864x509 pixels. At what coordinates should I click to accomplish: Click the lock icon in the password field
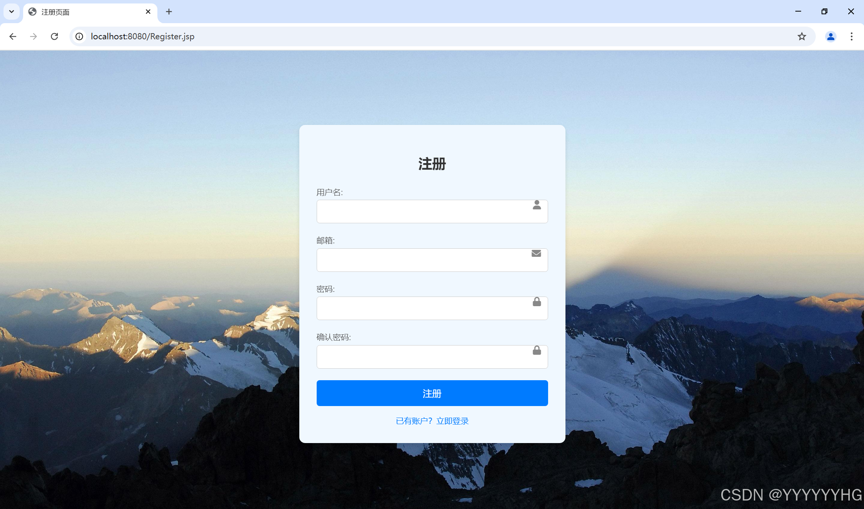coord(537,302)
